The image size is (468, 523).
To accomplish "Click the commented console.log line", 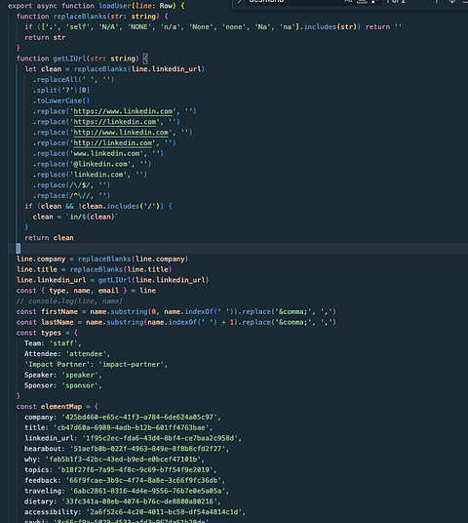I will pos(69,302).
